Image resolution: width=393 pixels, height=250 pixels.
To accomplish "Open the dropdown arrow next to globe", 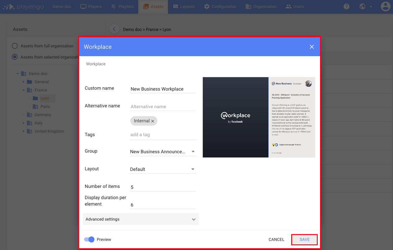I will click(371, 7).
